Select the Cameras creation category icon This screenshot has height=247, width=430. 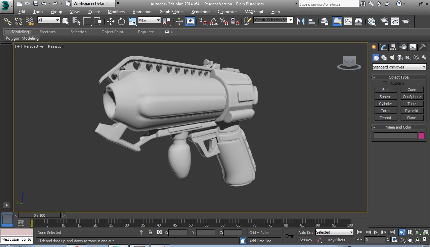tap(400, 57)
